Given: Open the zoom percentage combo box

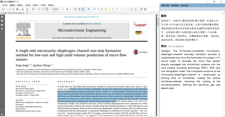Looking at the screenshot, I should [57, 9].
